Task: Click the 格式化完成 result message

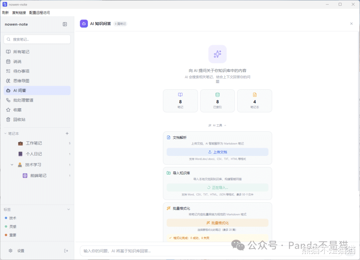Action: point(217,238)
